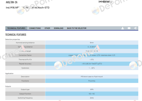Switch to the Technical Features tab
This screenshot has width=142, height=101.
point(16,28)
